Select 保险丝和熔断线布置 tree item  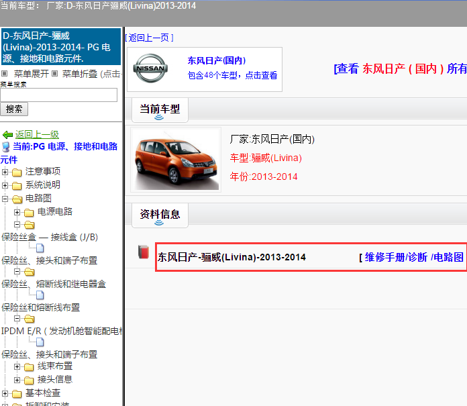point(40,307)
